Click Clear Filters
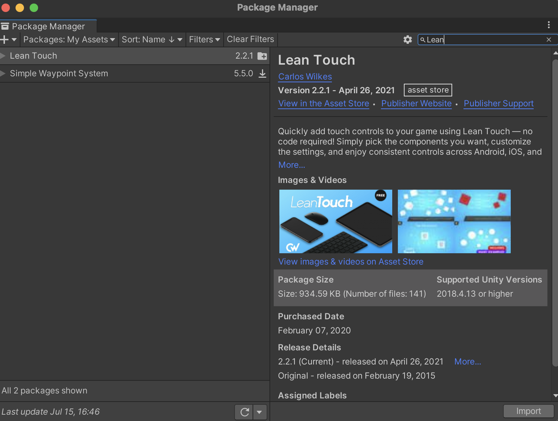 pos(250,40)
